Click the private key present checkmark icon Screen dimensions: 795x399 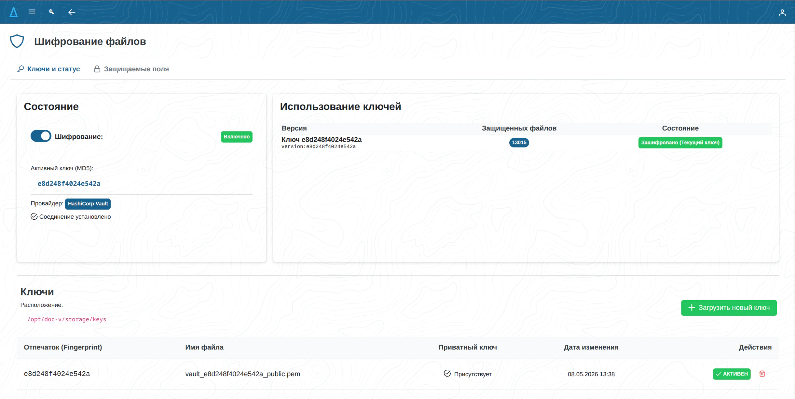tap(447, 373)
